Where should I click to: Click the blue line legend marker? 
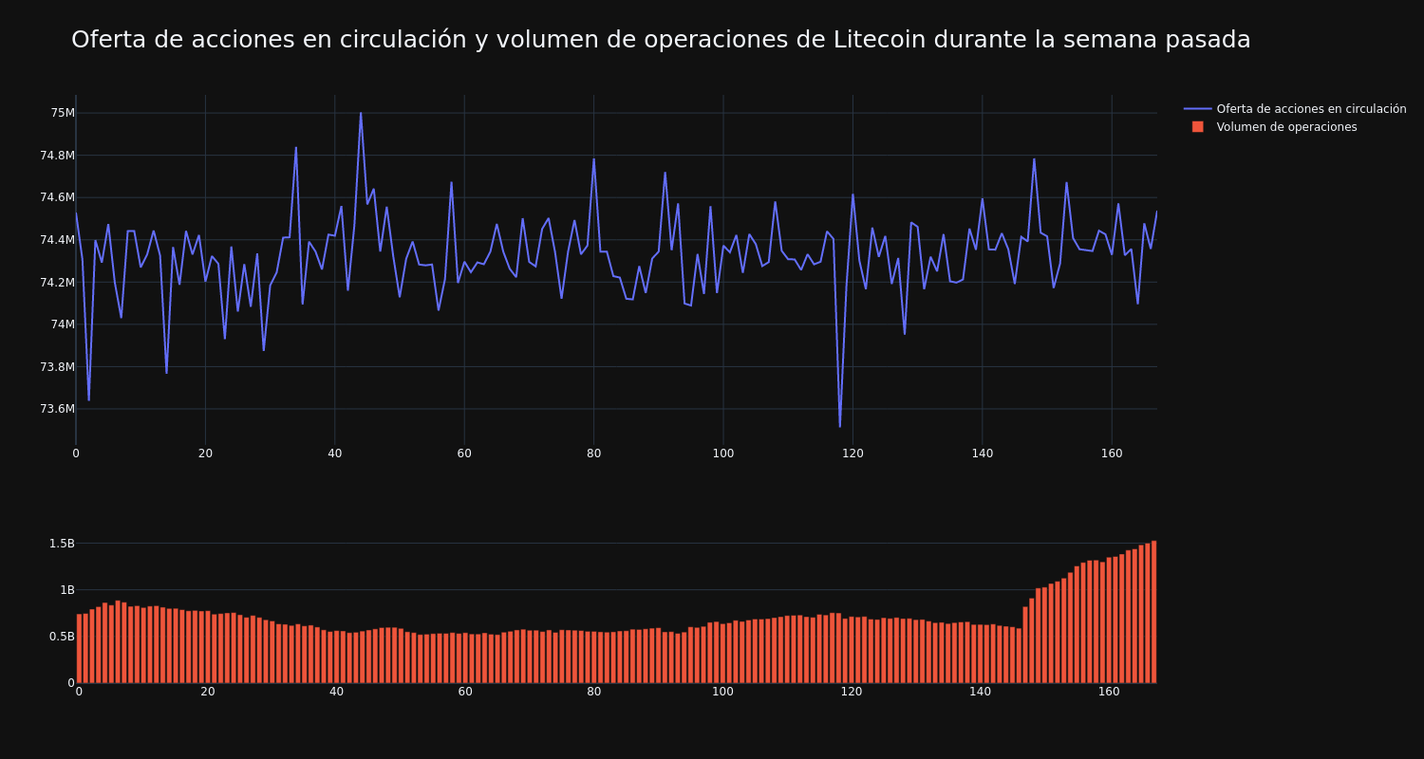point(1198,109)
